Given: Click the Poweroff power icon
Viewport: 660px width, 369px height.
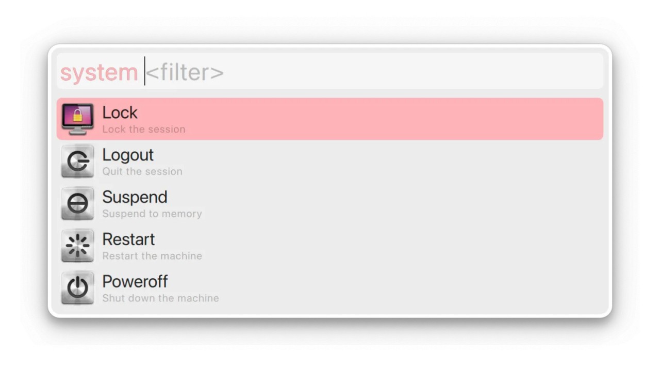Looking at the screenshot, I should [x=77, y=288].
